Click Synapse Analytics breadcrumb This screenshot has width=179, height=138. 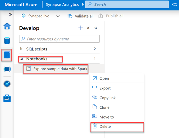point(62,4)
